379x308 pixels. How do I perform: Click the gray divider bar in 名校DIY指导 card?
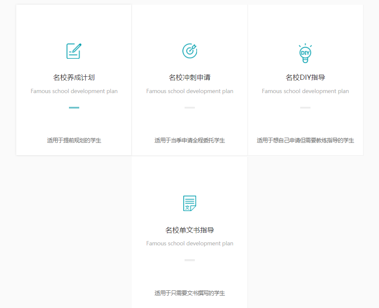tap(305, 108)
